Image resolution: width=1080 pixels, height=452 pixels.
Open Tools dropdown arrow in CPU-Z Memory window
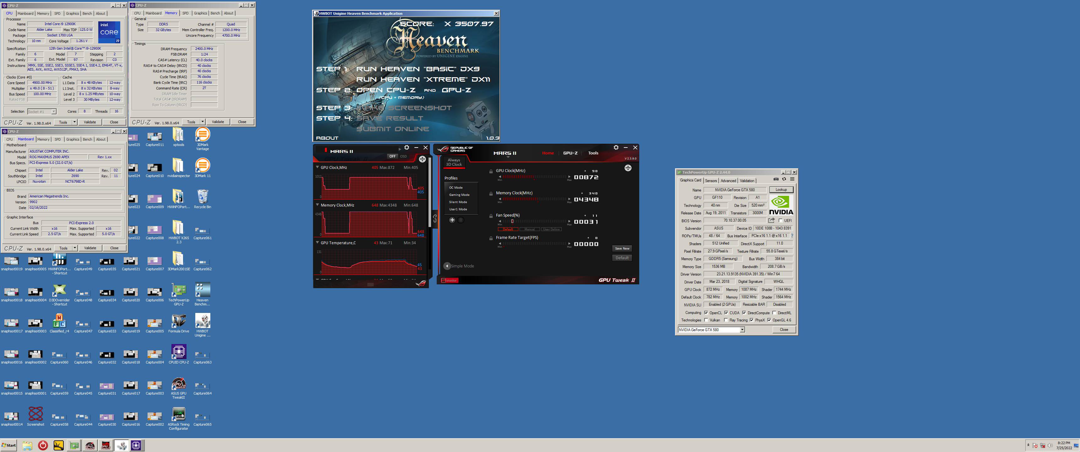202,121
